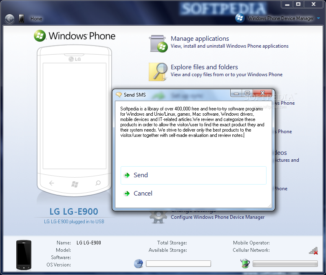The width and height of the screenshot is (326, 275).
Task: Click the Total Storage label
Action: 172,243
